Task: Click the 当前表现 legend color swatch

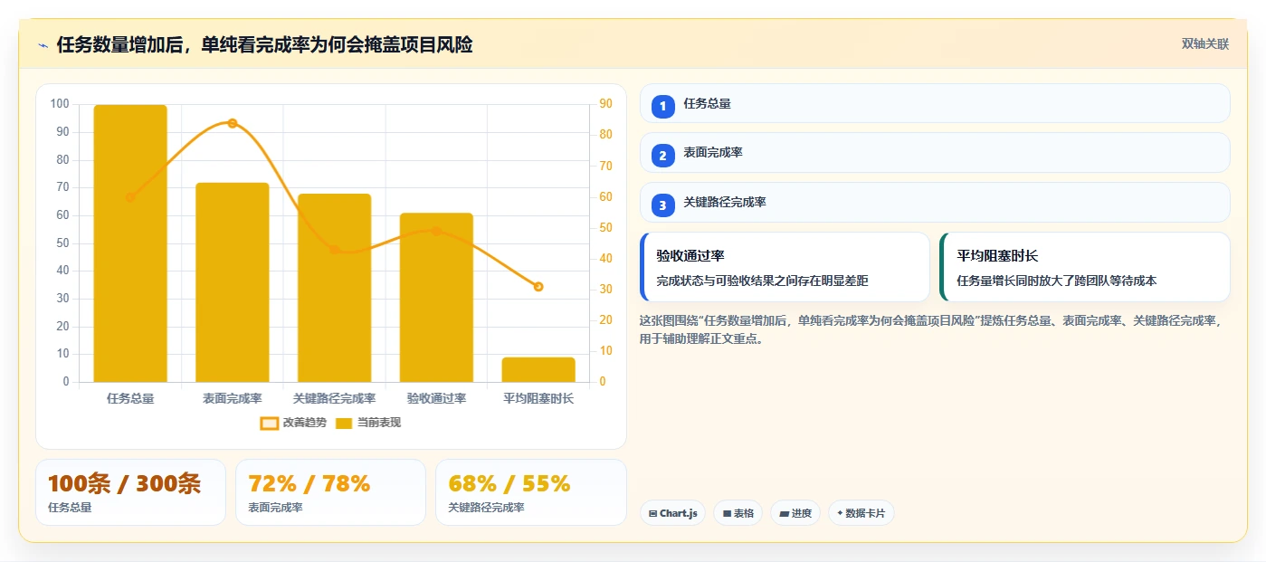Action: 345,423
